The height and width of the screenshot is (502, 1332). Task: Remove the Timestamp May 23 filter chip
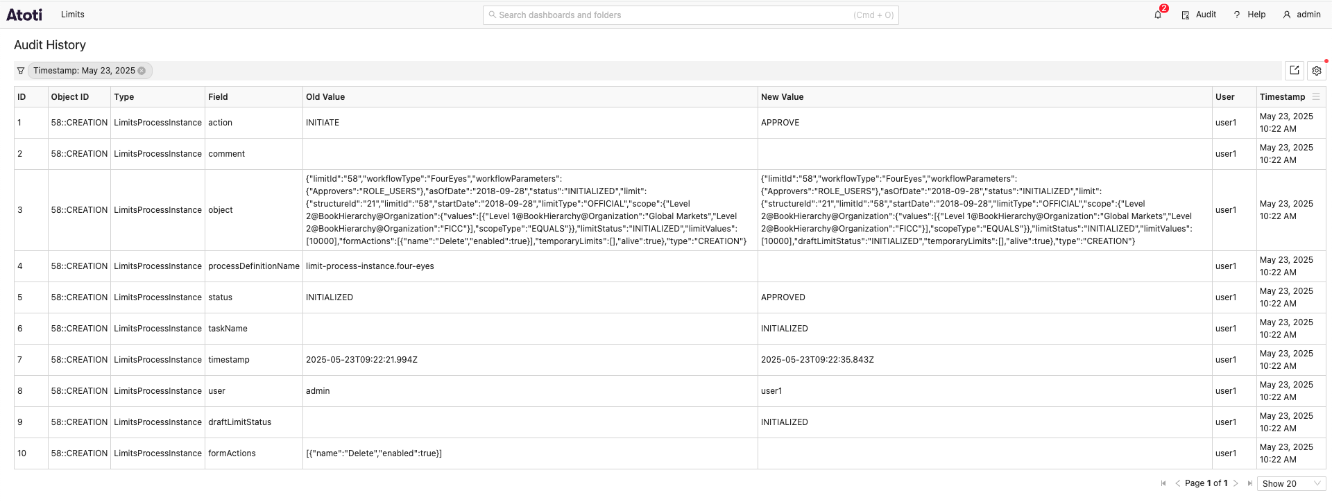(142, 71)
